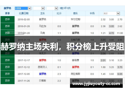This screenshot has height=90, width=125.
Task: Click the highlighted odds 3.75
Action: 120,67
